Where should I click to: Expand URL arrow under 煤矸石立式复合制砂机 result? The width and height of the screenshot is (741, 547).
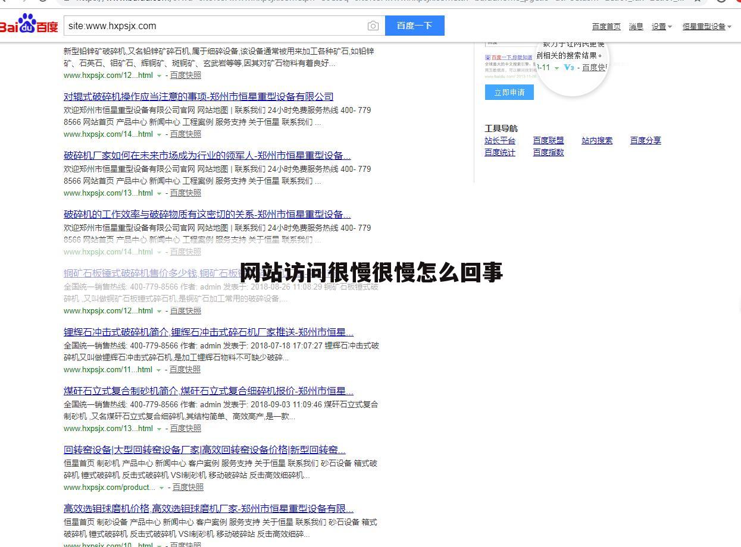159,429
